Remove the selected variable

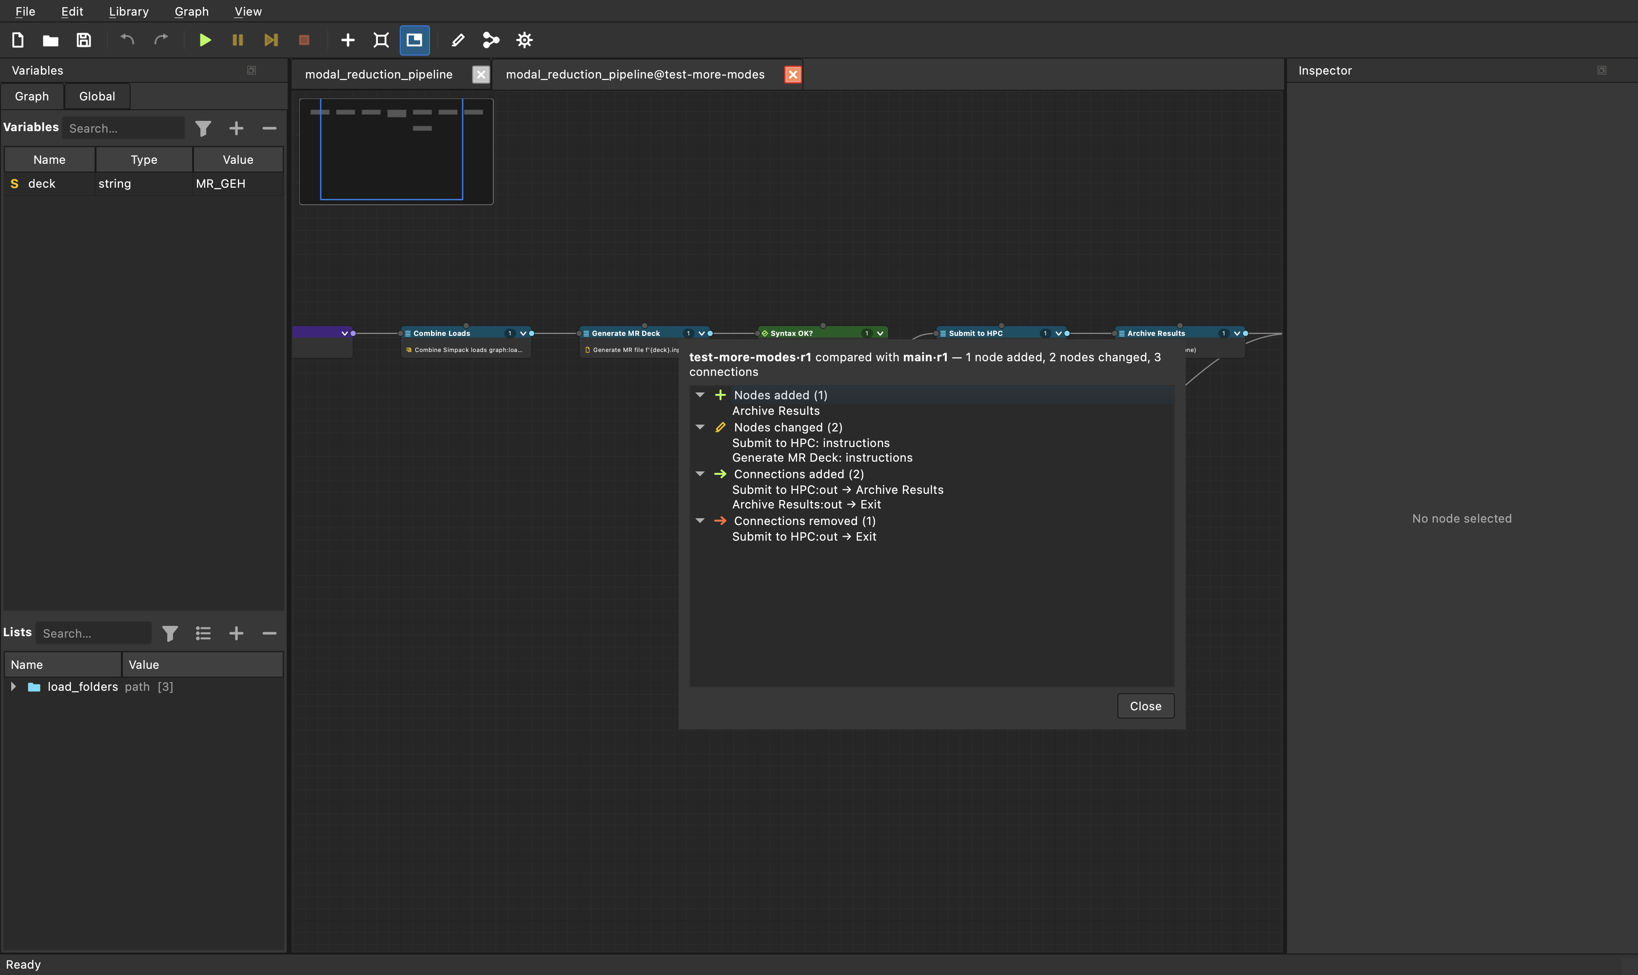tap(269, 128)
